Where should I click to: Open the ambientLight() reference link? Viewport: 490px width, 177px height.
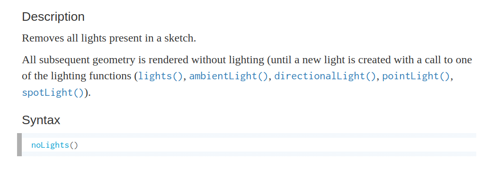pyautogui.click(x=229, y=76)
